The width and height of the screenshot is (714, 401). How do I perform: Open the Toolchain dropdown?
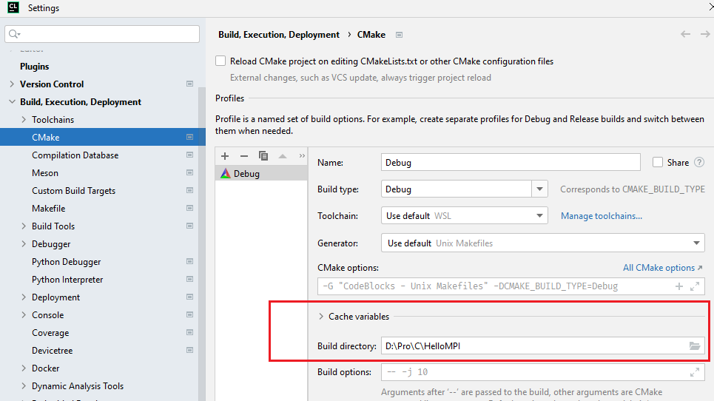tap(539, 216)
